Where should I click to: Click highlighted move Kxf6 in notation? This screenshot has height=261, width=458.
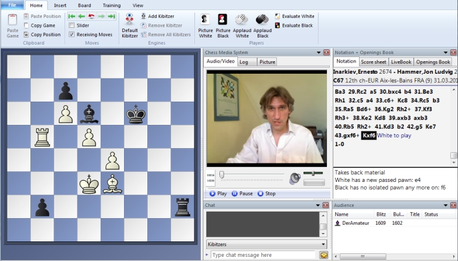point(369,136)
